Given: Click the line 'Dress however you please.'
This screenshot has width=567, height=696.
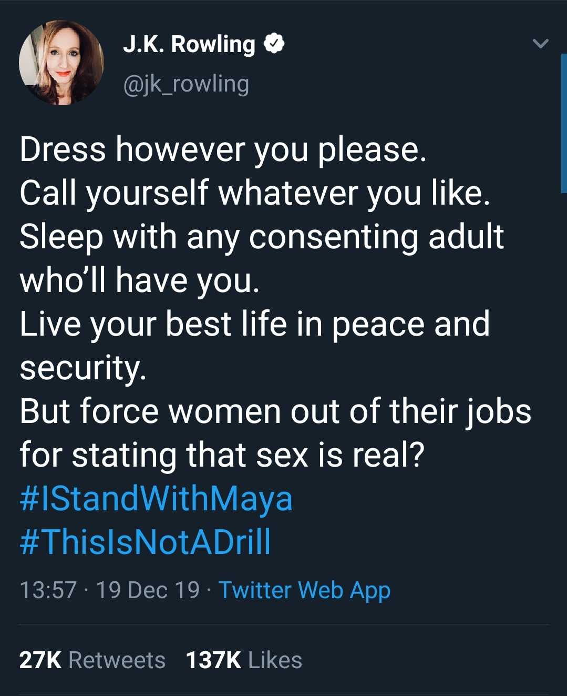Looking at the screenshot, I should pyautogui.click(x=223, y=149).
